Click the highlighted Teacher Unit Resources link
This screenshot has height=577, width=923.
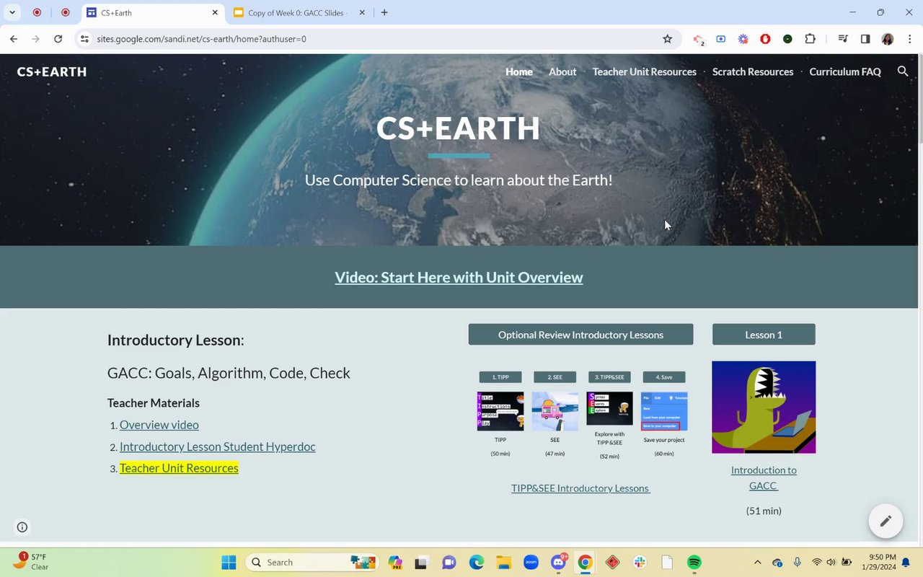pyautogui.click(x=179, y=468)
